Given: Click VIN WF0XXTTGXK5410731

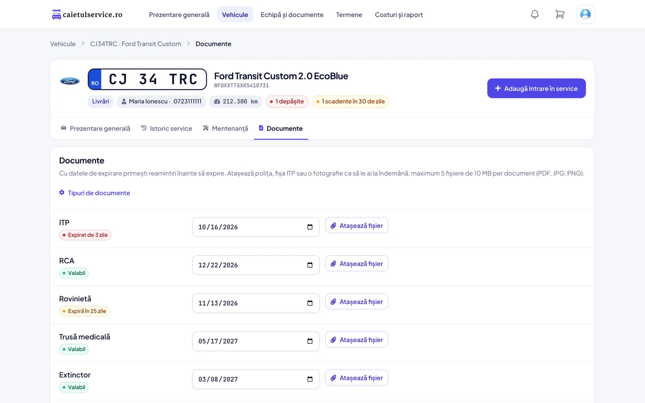Looking at the screenshot, I should 241,85.
